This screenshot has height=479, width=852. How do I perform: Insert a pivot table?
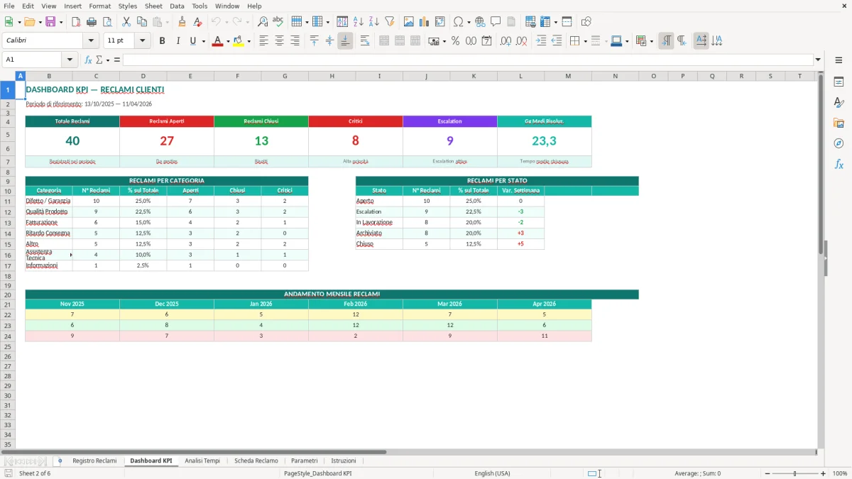click(x=440, y=22)
